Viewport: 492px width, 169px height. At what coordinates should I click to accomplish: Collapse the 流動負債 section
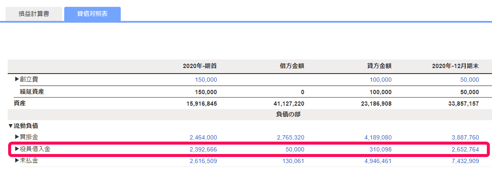point(11,126)
